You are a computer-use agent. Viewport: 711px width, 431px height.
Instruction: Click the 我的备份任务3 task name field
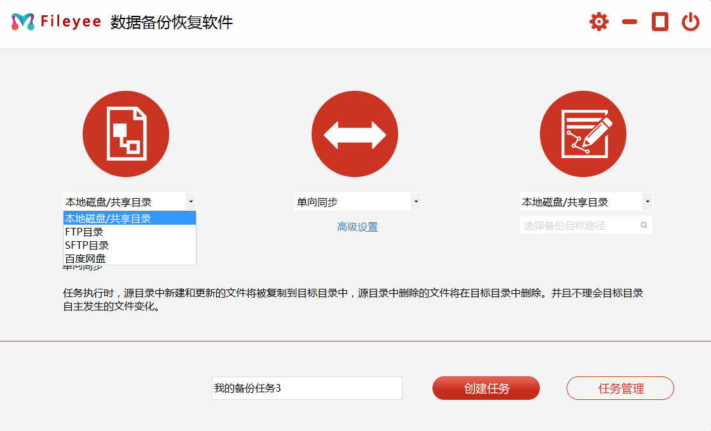[x=307, y=388]
